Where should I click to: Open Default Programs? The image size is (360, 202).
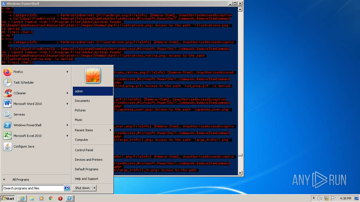(93, 169)
